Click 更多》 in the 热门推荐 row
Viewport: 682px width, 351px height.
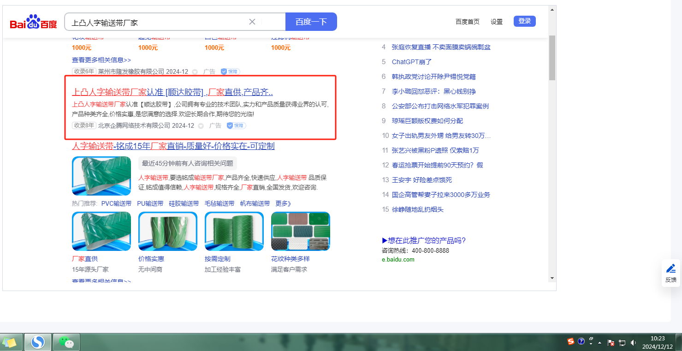284,203
